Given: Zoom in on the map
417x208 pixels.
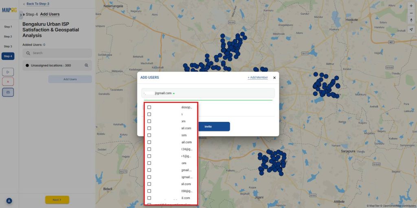Looking at the screenshot, I should [411, 6].
